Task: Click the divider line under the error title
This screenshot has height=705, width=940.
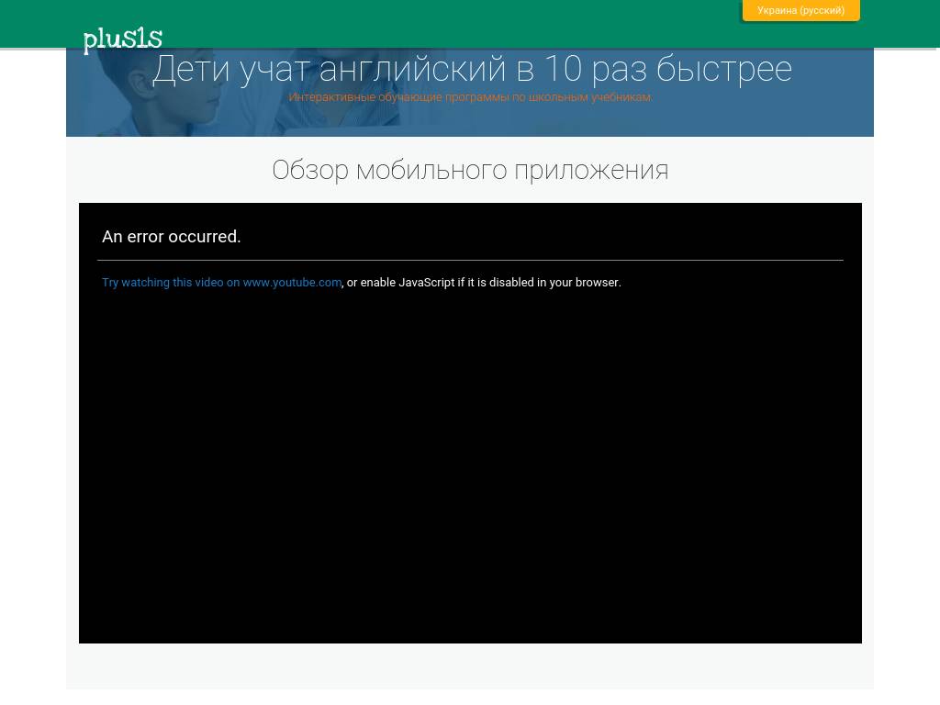Action: click(470, 260)
